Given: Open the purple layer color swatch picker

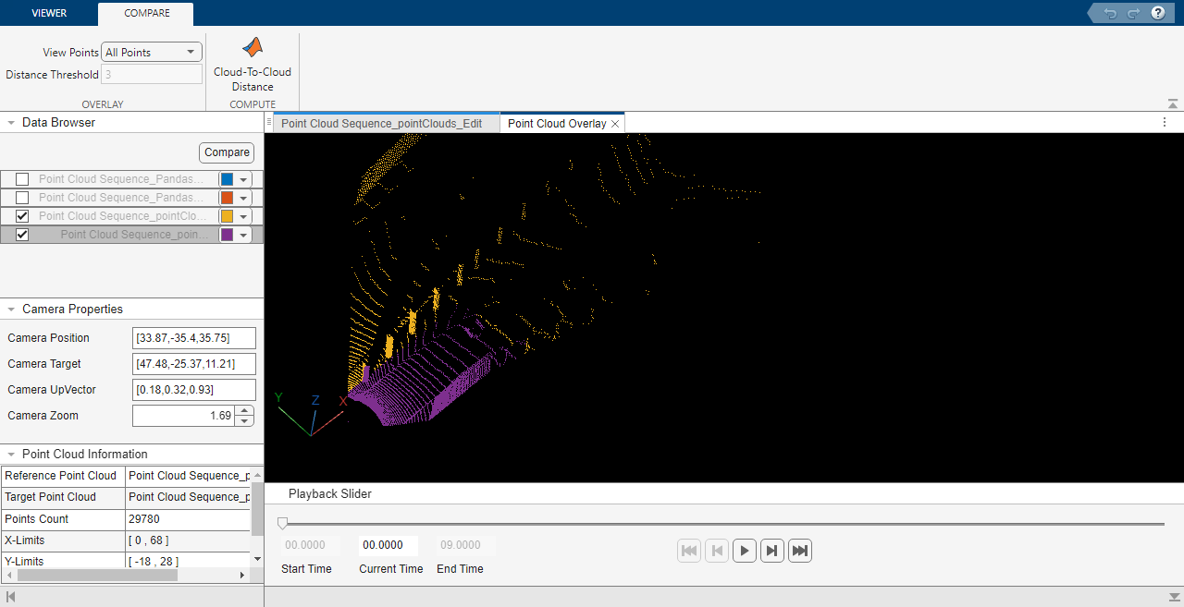Looking at the screenshot, I should pyautogui.click(x=243, y=234).
